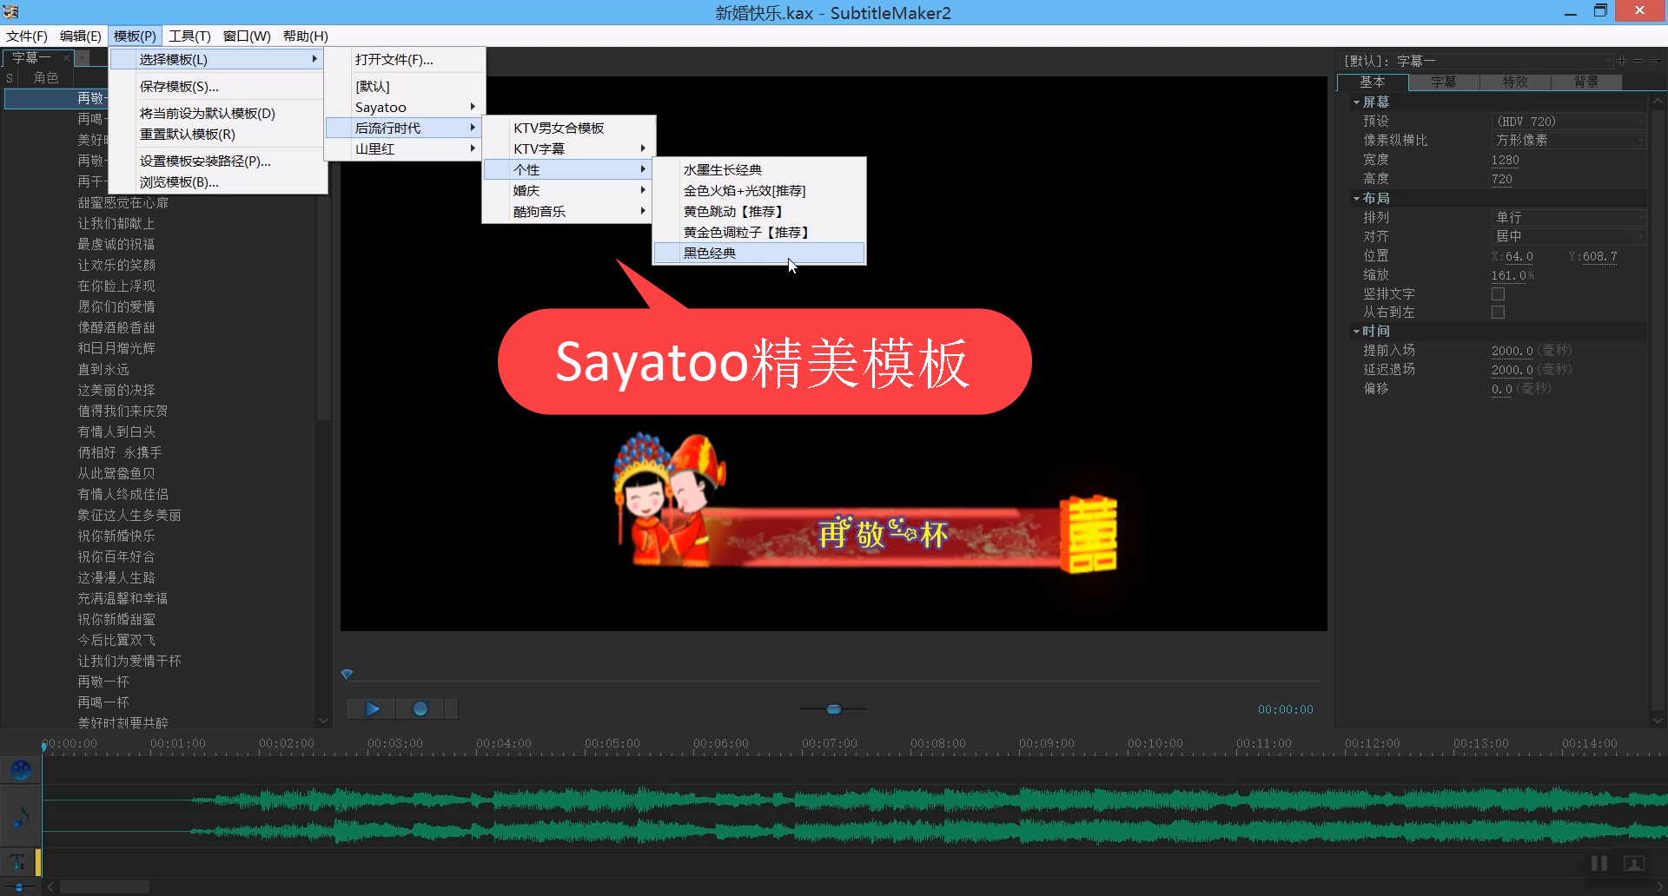The width and height of the screenshot is (1668, 896).
Task: Select lyric line 祝你新婚快乐
Action: point(116,537)
